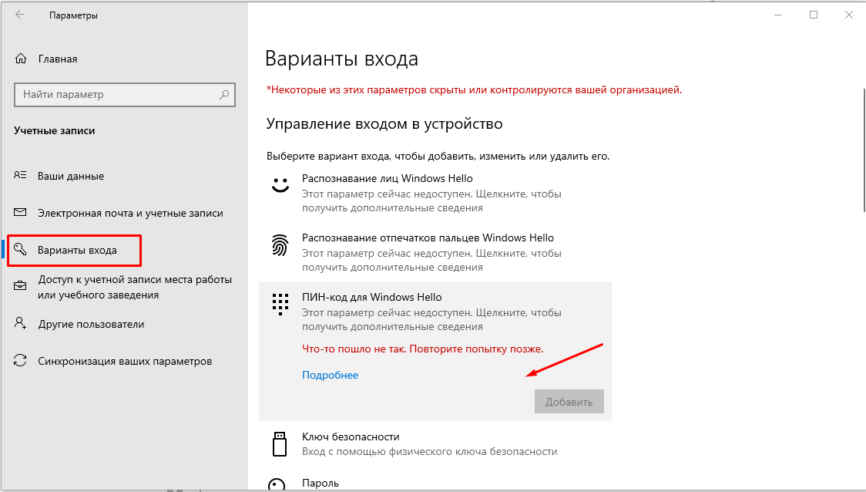
Task: Click the back arrow in Параметры header
Action: (21, 15)
